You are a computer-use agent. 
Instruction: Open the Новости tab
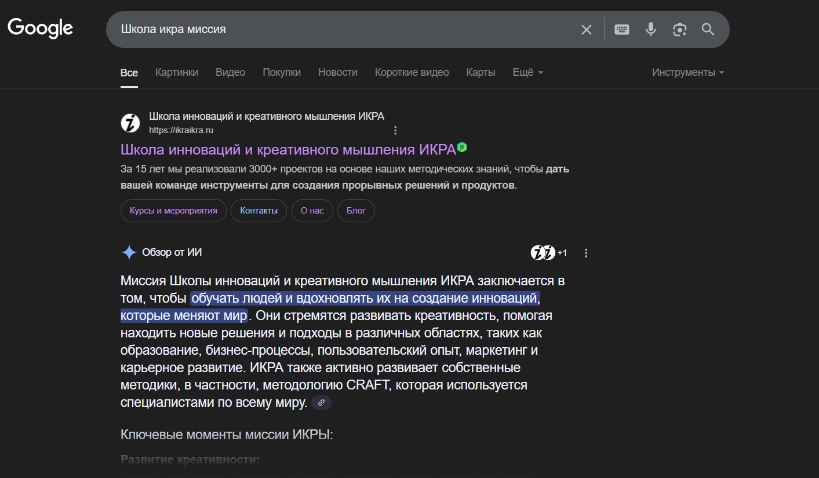tap(338, 72)
